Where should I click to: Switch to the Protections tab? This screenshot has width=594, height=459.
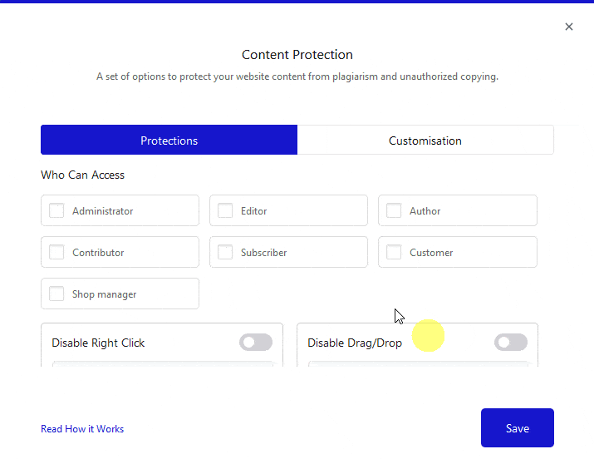[169, 141]
